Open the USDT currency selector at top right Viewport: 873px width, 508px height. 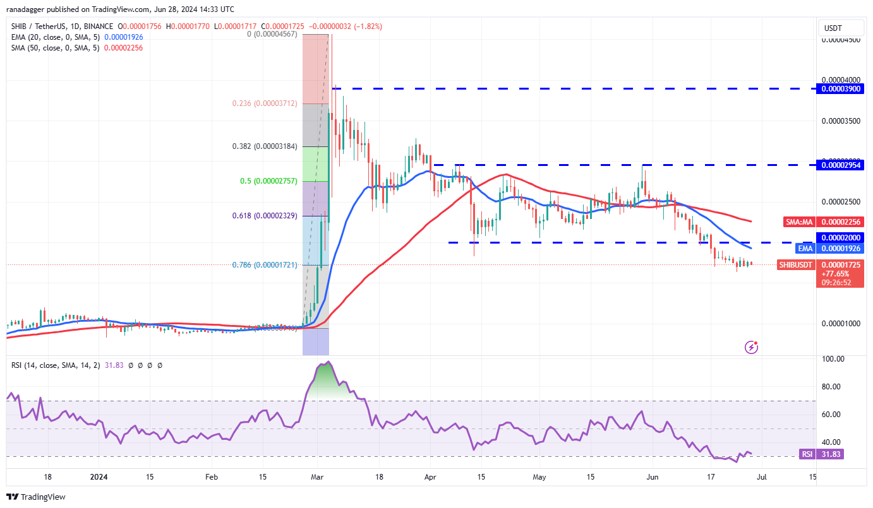coord(841,27)
